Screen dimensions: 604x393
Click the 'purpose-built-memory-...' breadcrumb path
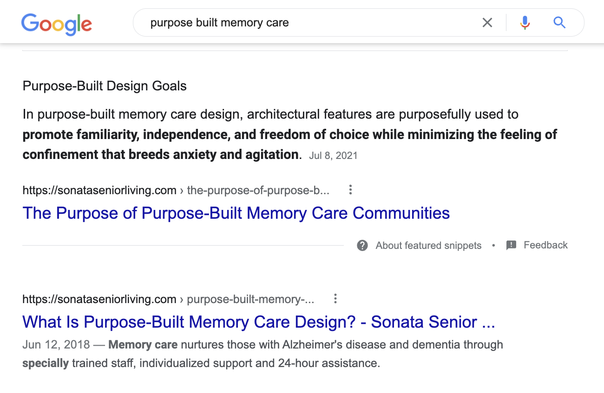(250, 299)
